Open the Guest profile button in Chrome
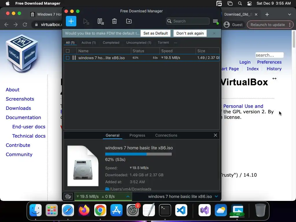296x222 pixels. click(233, 25)
